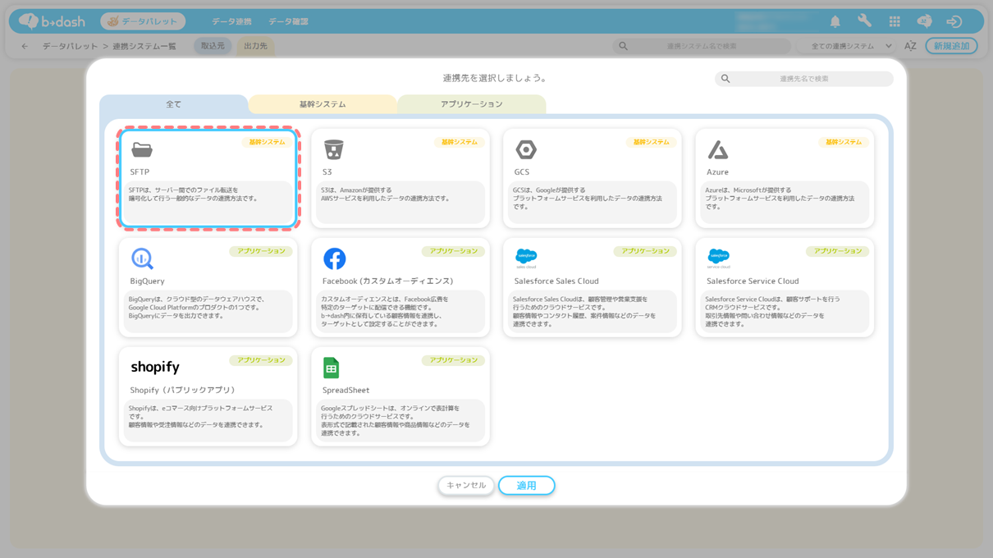Open the notifications bell icon

coord(835,21)
